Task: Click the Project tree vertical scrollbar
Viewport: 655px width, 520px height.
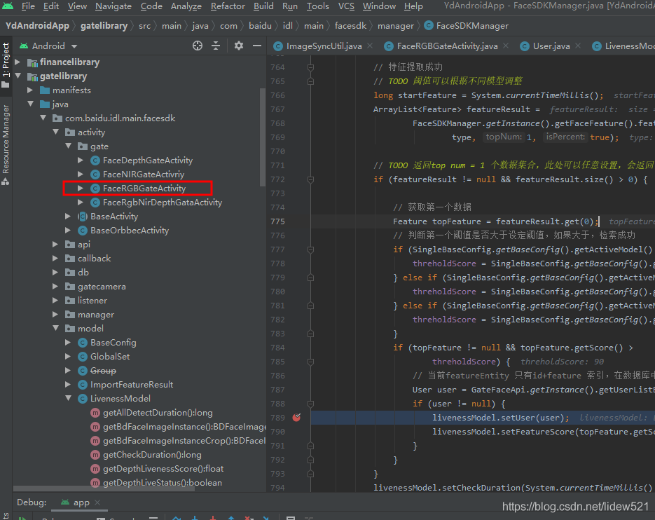Action: point(262,137)
